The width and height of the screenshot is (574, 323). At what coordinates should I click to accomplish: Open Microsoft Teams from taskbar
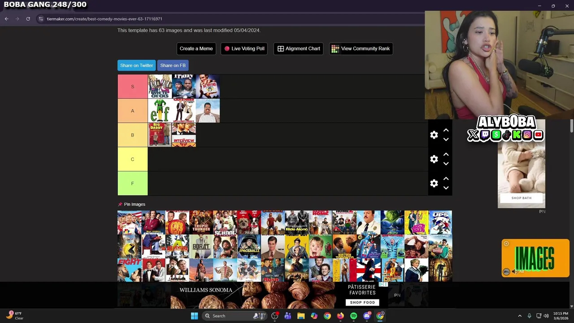pyautogui.click(x=287, y=316)
